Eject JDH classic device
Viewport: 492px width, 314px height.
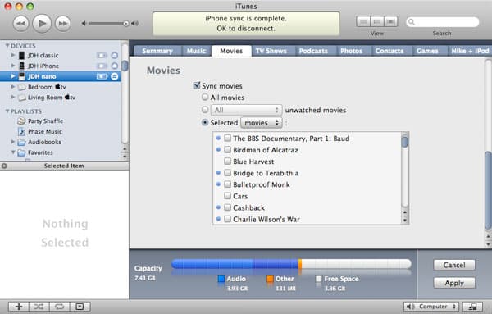click(115, 56)
